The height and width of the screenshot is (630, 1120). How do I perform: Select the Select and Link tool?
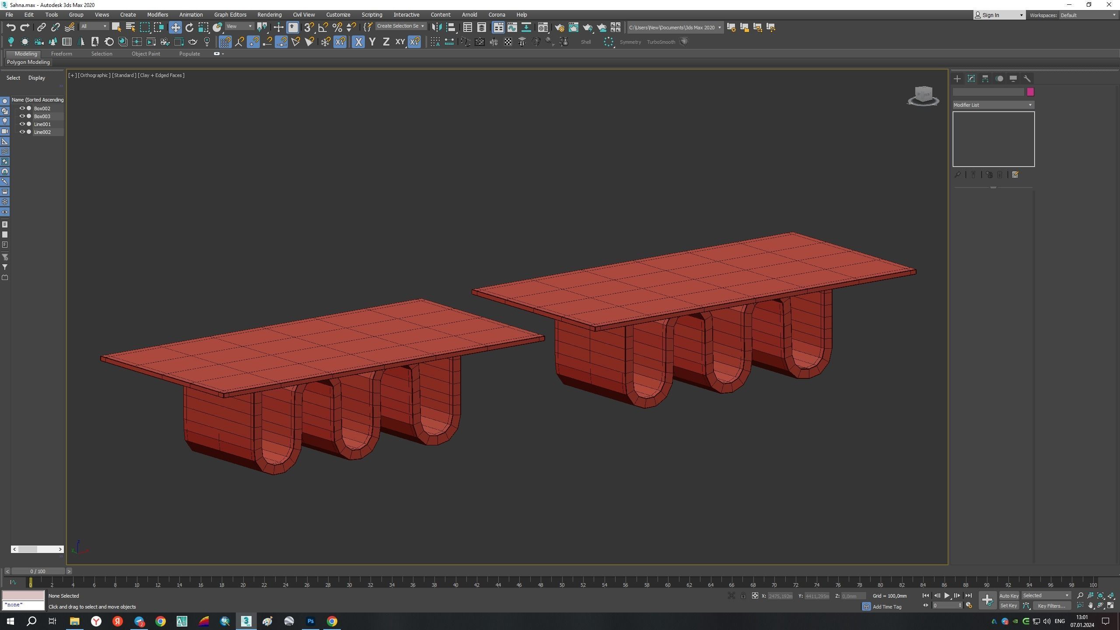tap(41, 28)
